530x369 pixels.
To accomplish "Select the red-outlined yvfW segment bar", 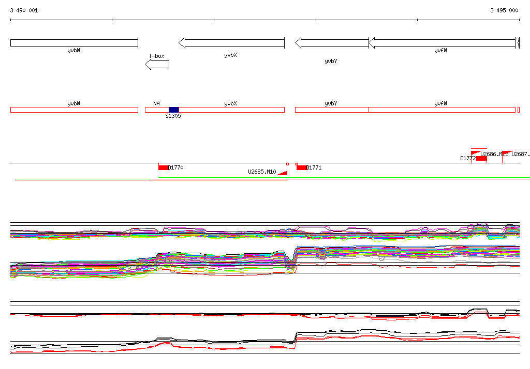I will tap(442, 110).
